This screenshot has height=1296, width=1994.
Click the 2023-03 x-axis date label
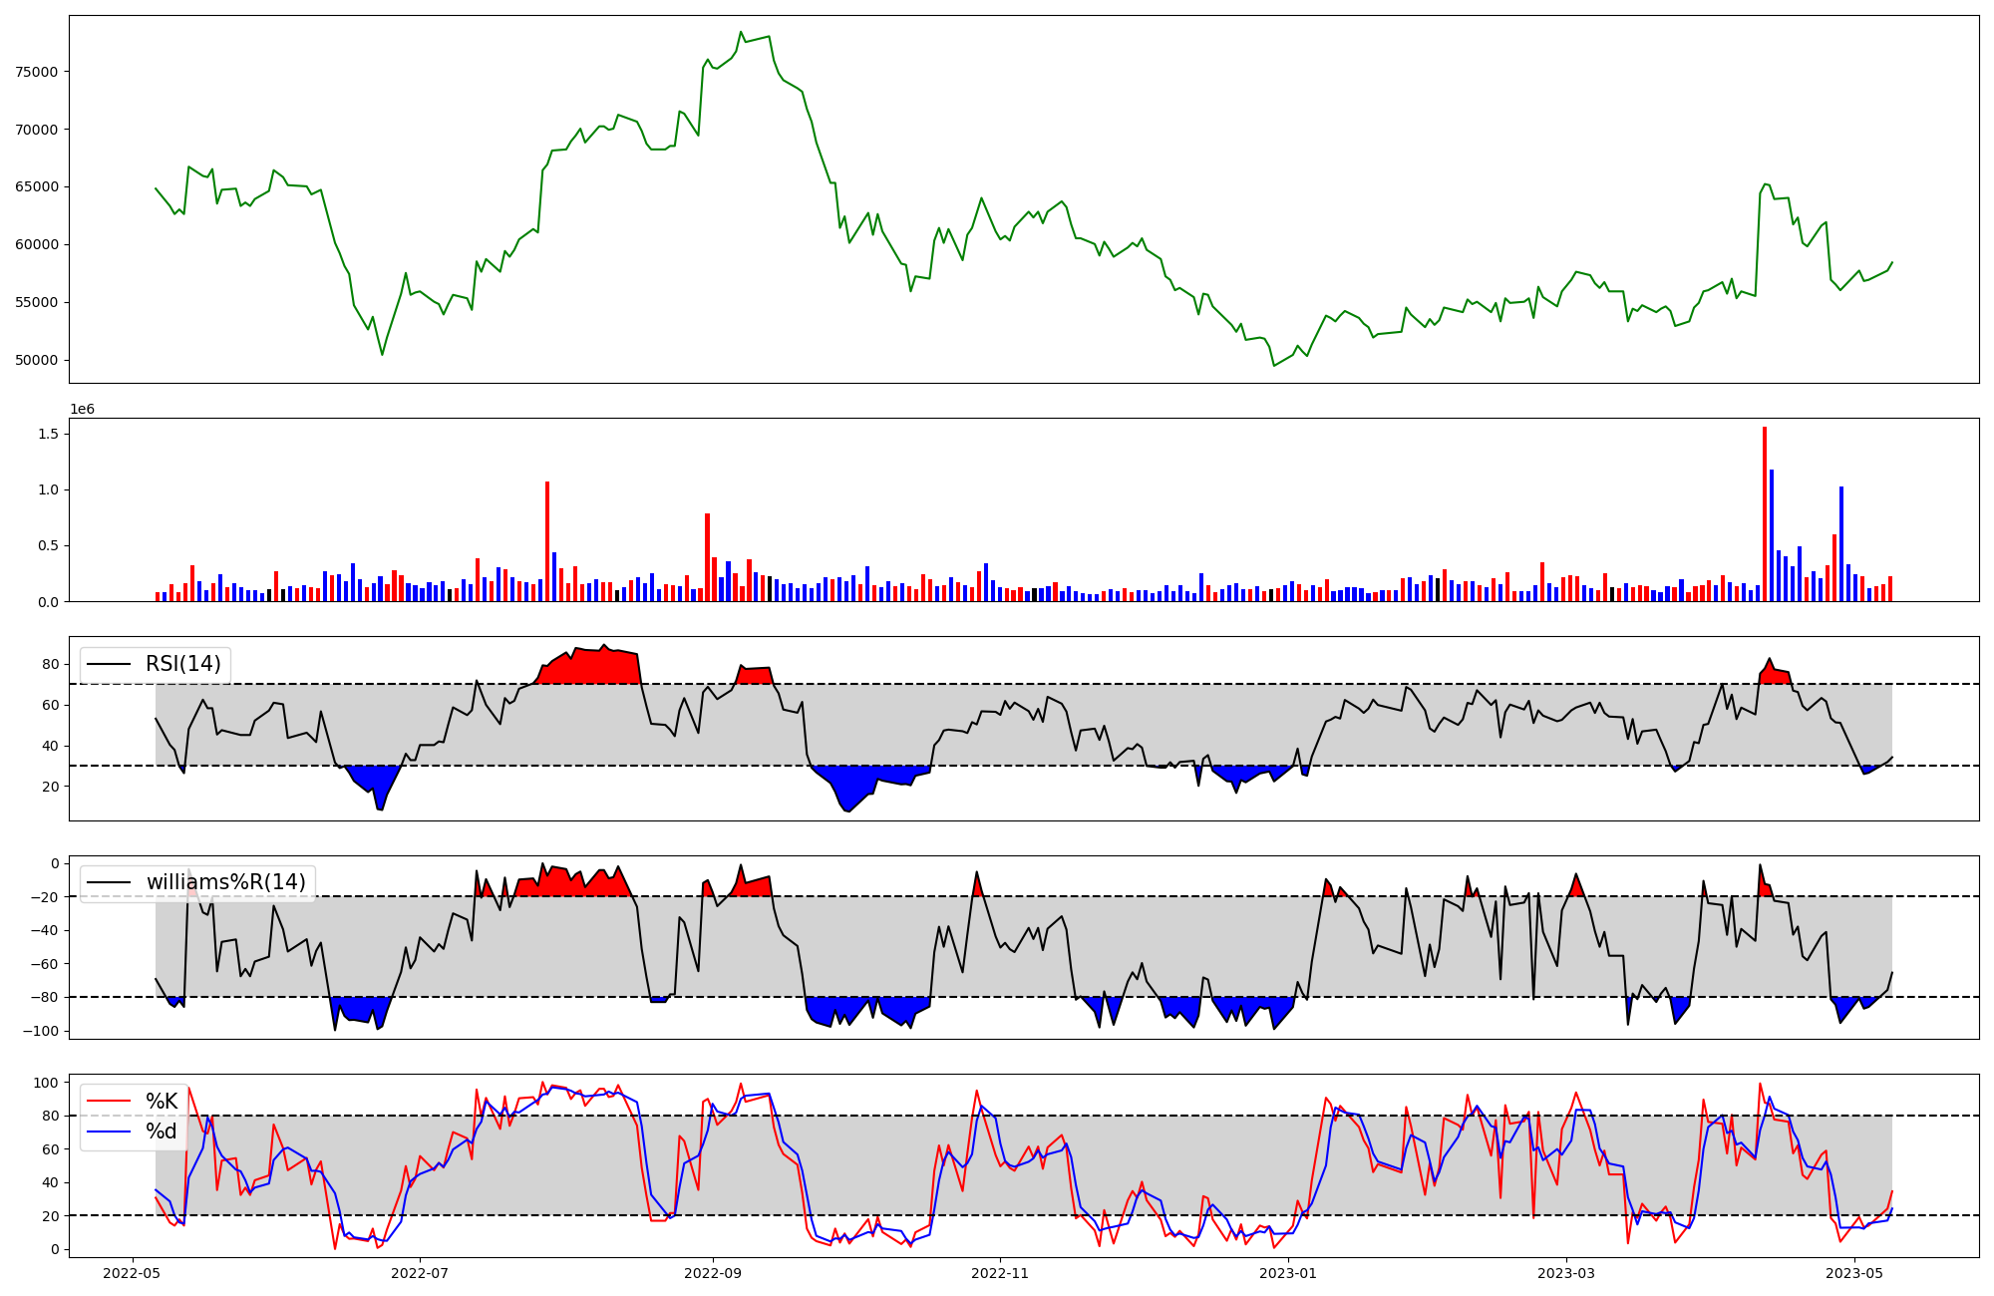(1566, 1273)
